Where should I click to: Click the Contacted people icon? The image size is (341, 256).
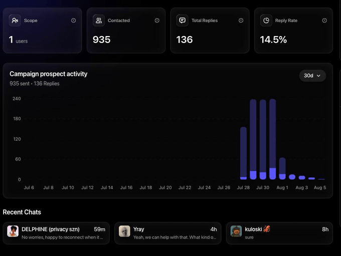[x=99, y=20]
